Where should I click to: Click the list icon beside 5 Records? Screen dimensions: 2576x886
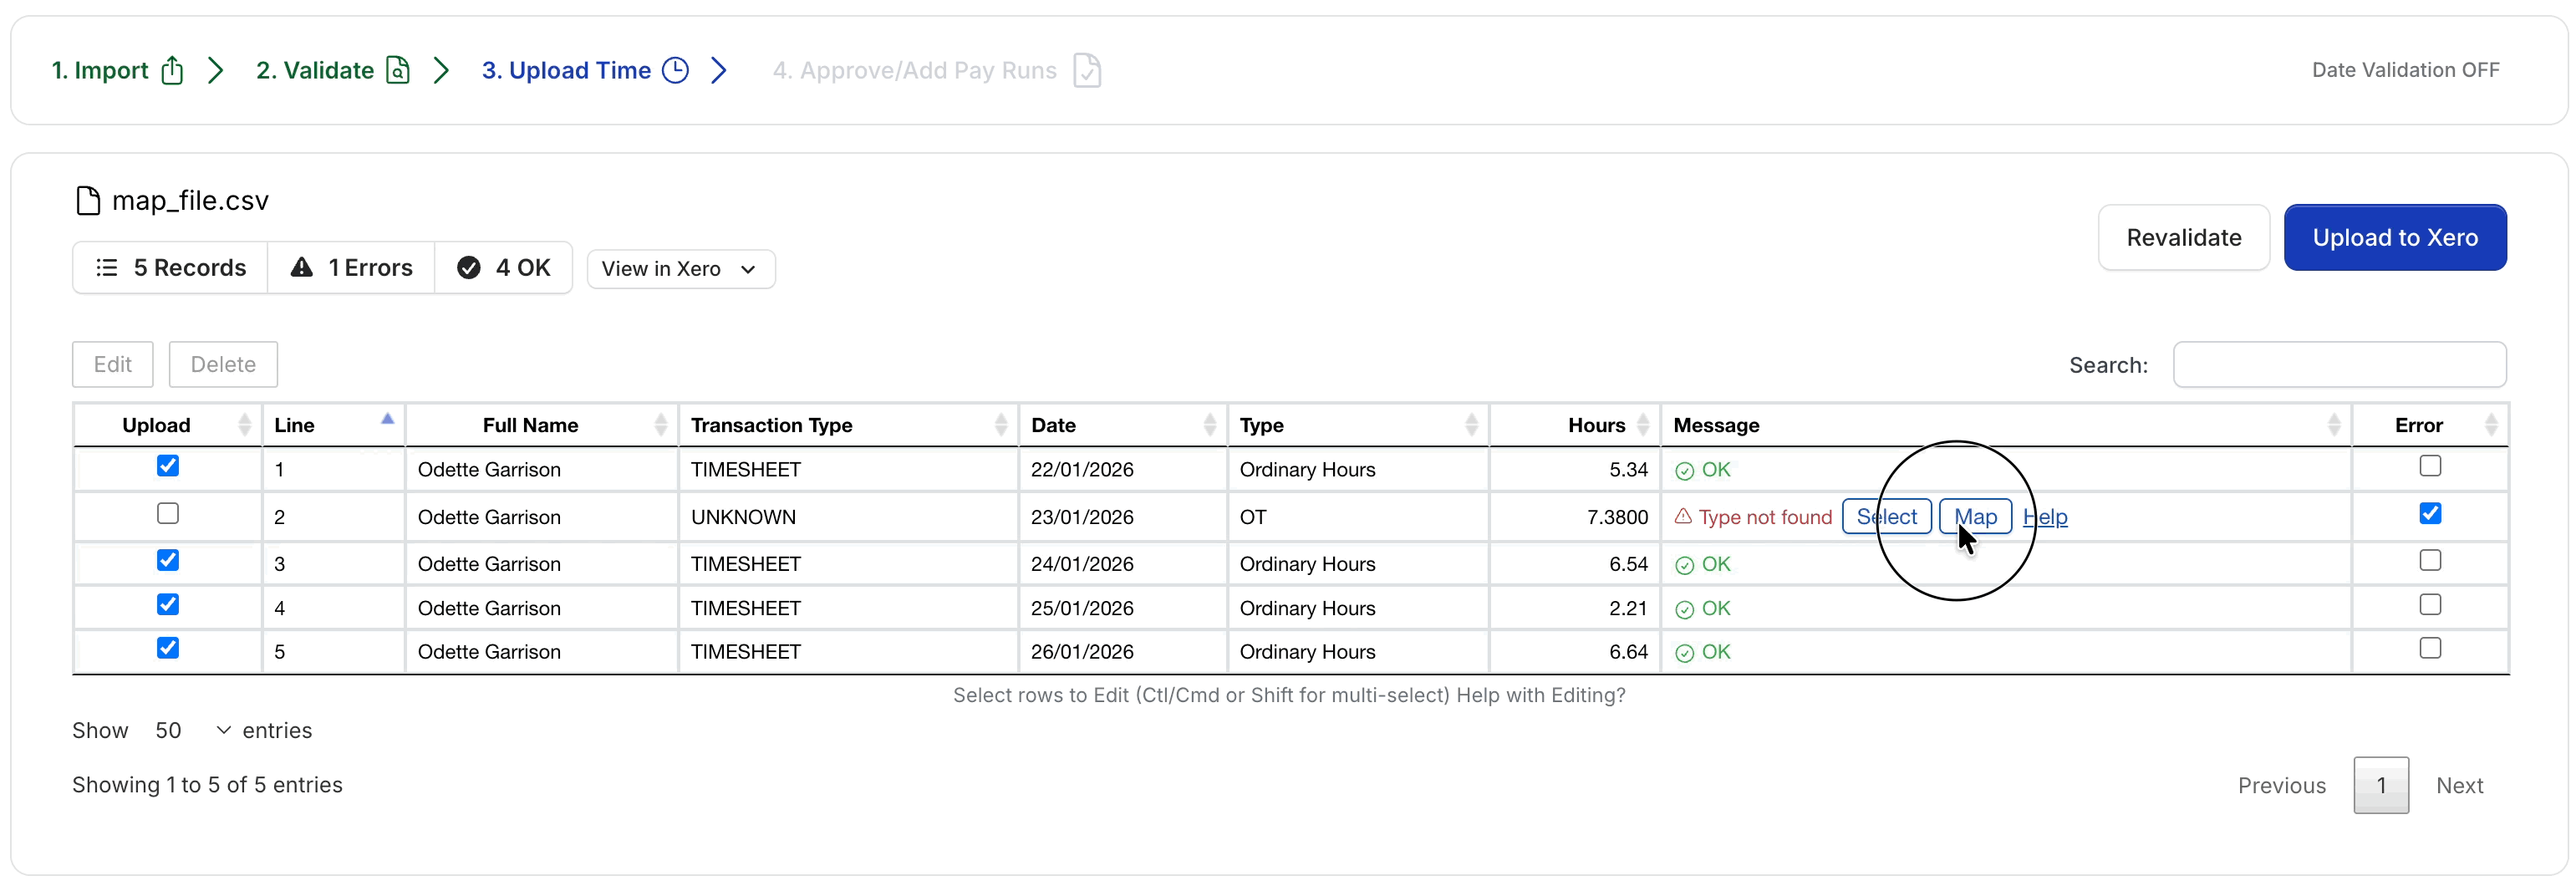[107, 267]
